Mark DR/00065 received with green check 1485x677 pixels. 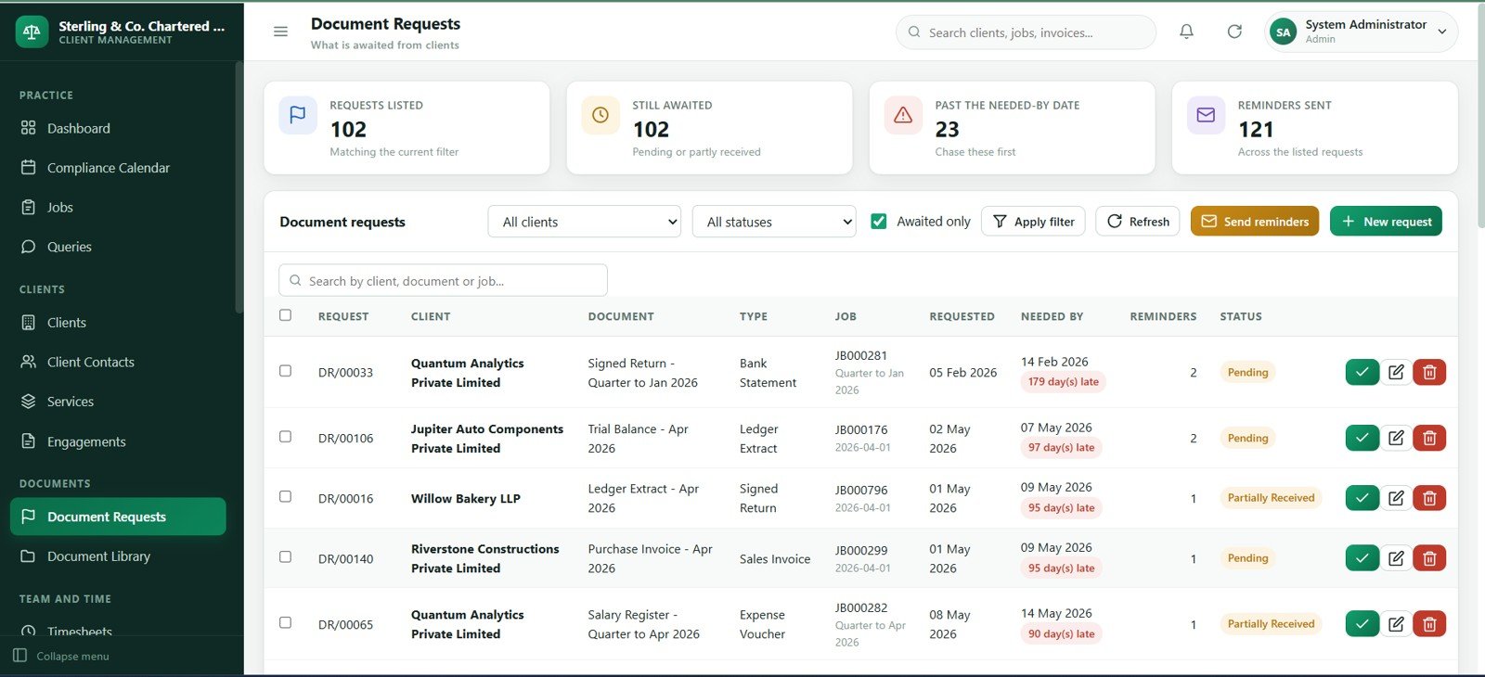[1362, 624]
